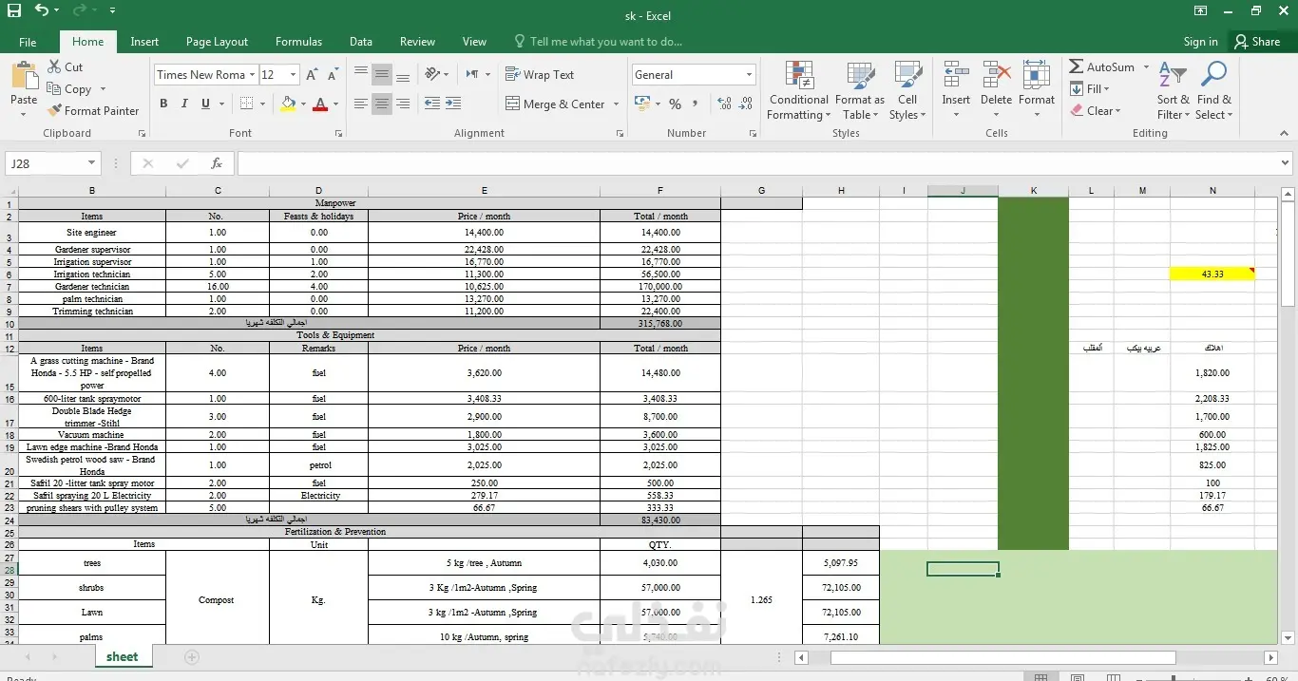The width and height of the screenshot is (1298, 681).
Task: Click the Sign in link
Action: (1200, 42)
